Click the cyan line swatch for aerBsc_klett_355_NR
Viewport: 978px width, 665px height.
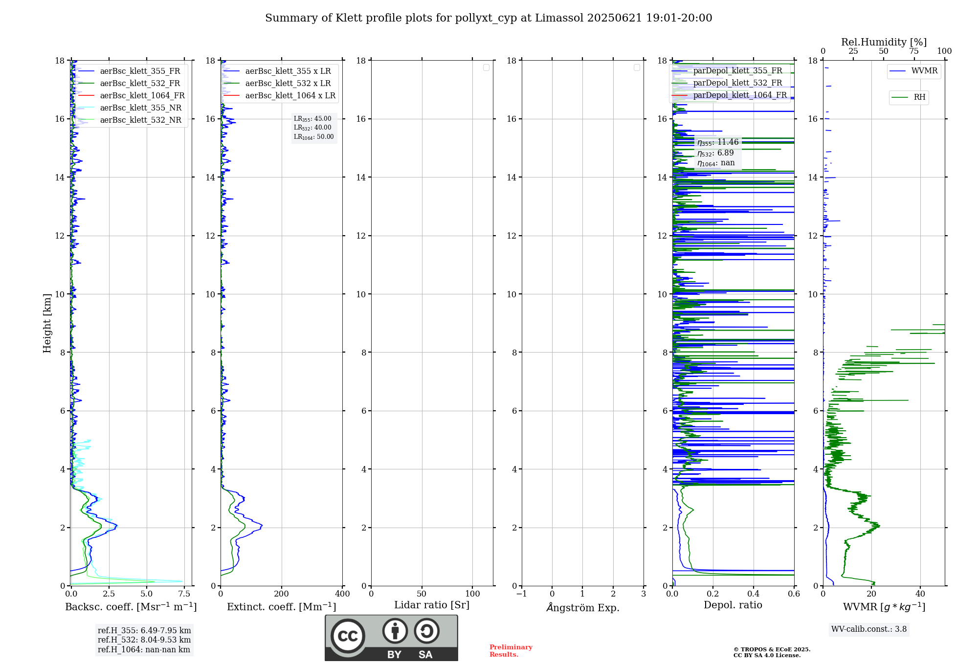pyautogui.click(x=86, y=108)
